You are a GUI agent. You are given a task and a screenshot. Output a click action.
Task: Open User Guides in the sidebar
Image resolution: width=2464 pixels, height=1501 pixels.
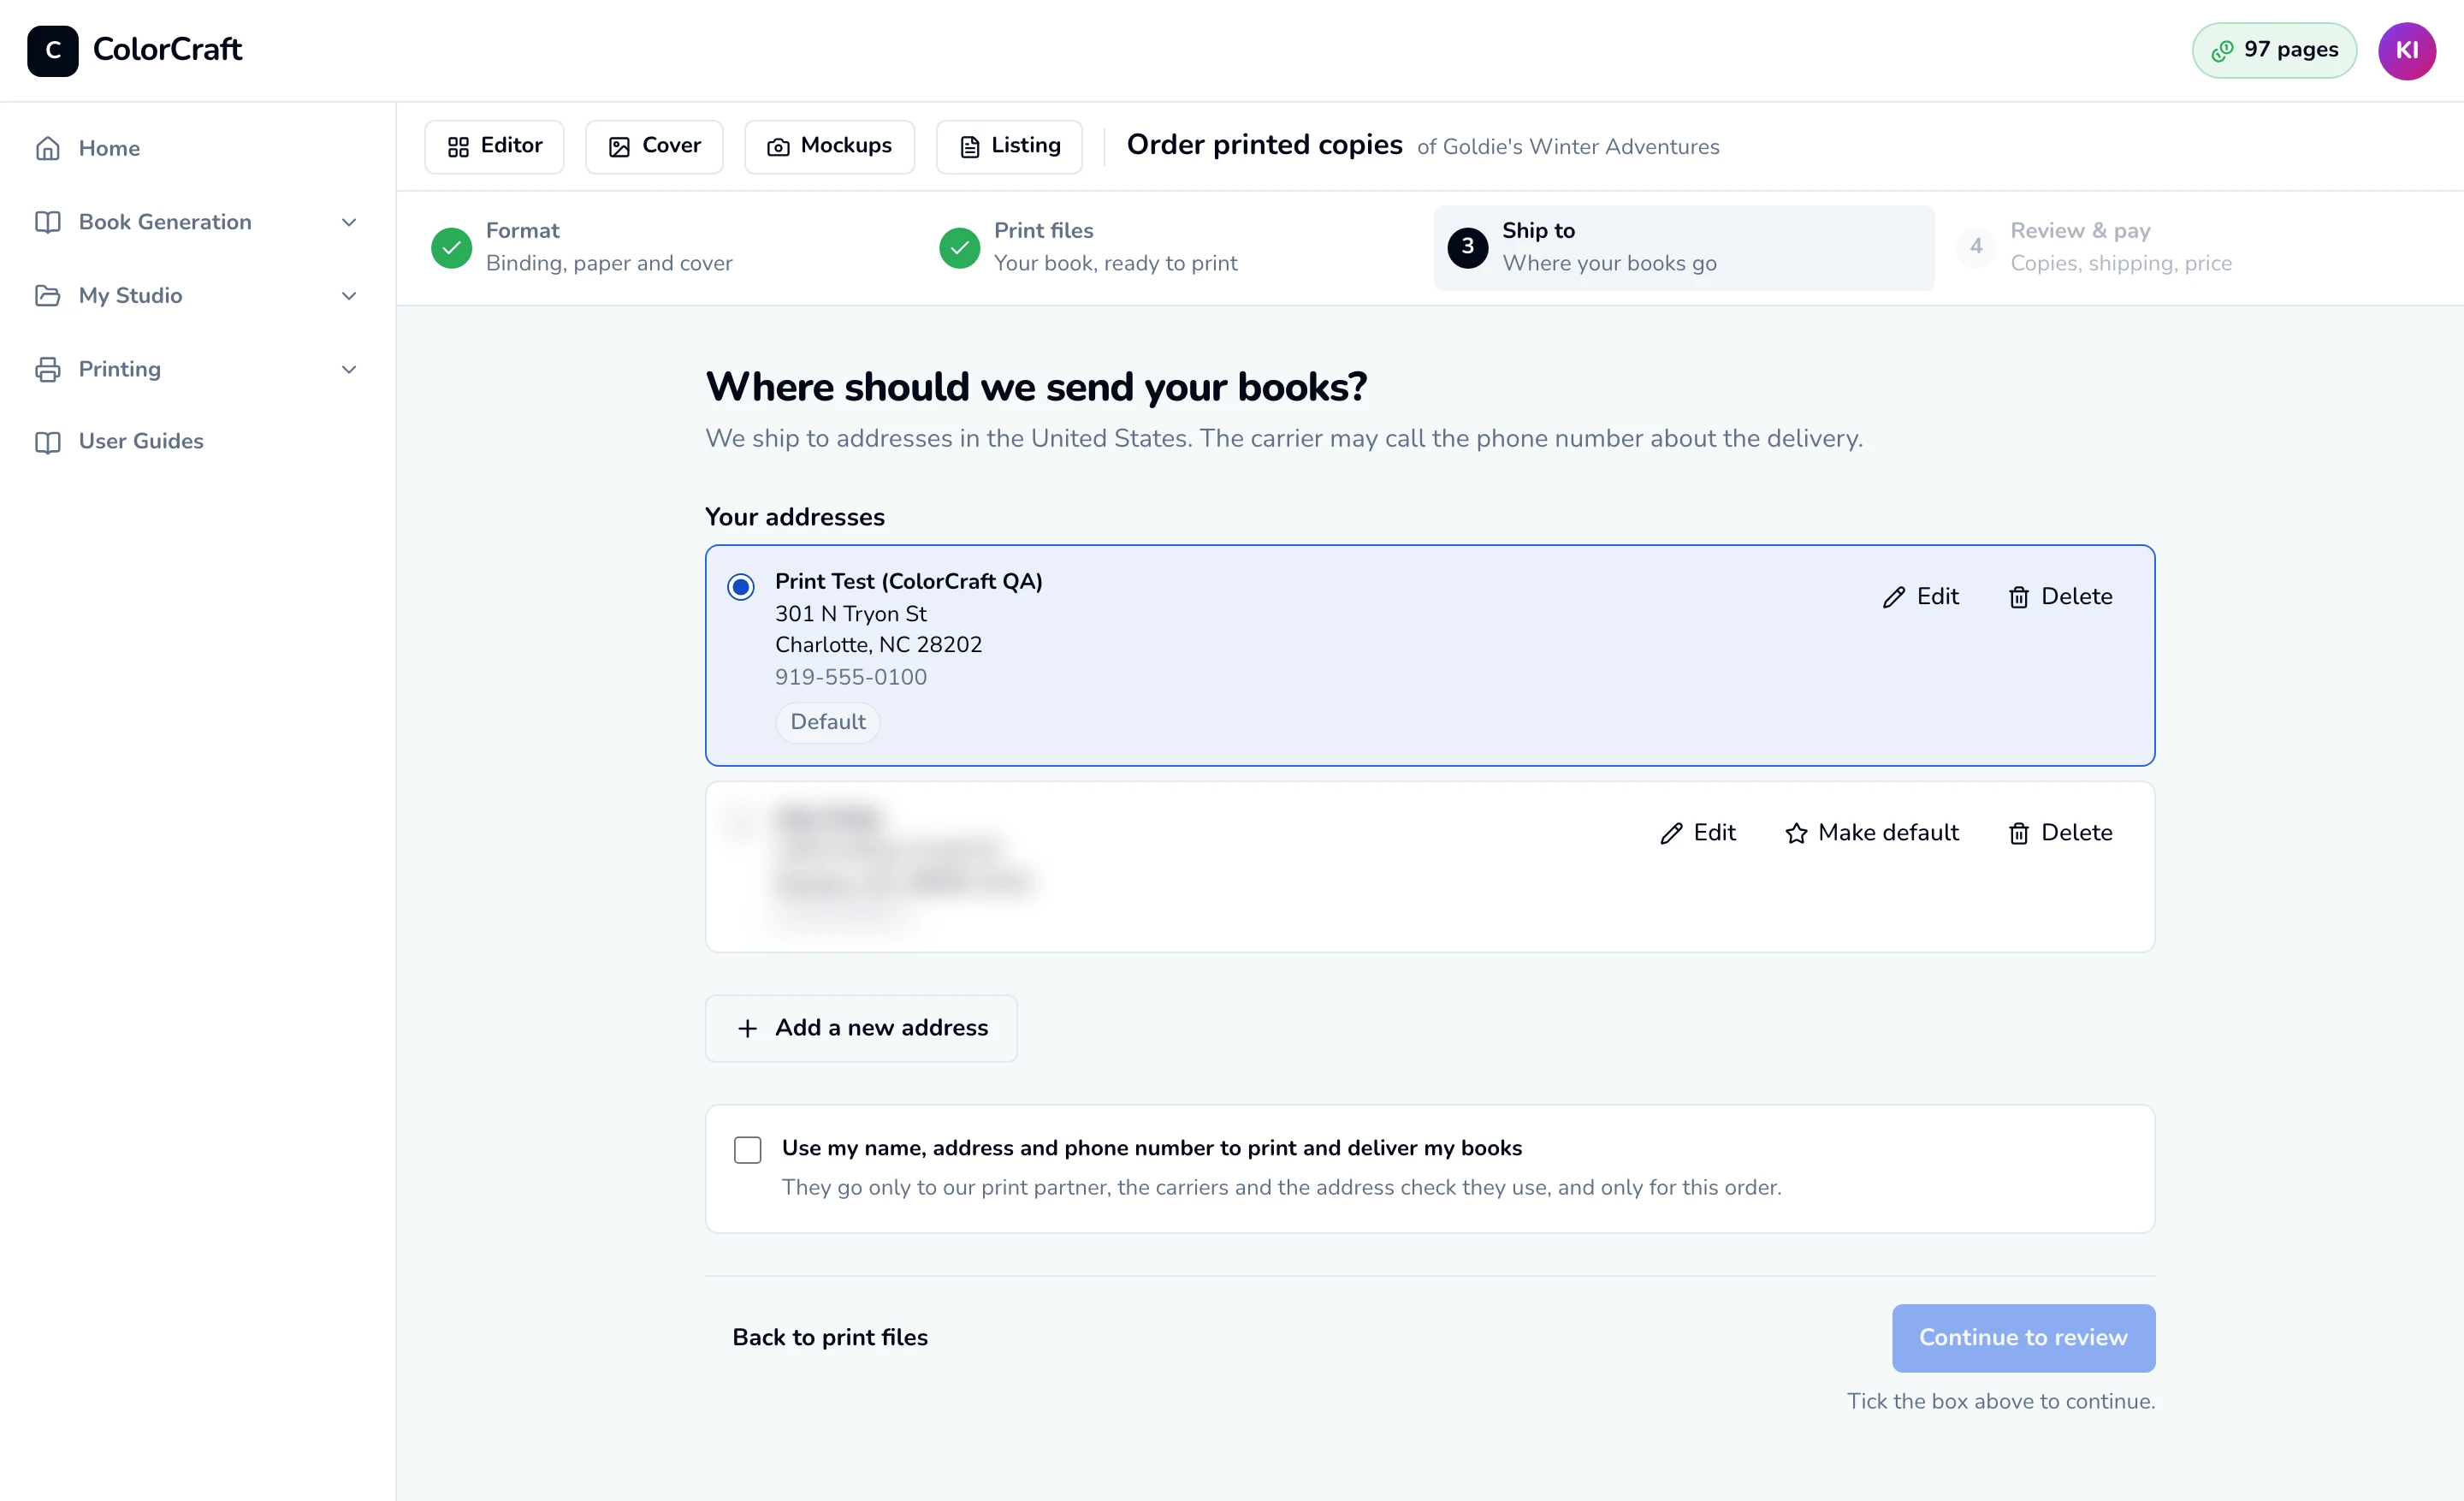pyautogui.click(x=119, y=441)
